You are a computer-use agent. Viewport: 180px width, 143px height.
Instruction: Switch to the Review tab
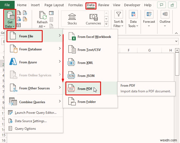tap(104, 5)
